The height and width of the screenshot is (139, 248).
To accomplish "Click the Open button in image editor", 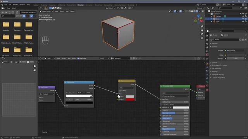I will [x=31, y=62].
